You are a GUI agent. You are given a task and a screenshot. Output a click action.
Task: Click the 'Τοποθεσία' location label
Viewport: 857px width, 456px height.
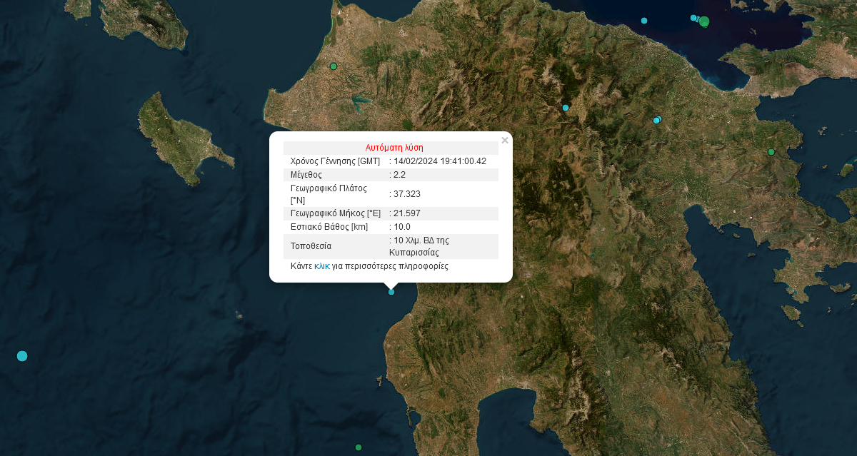click(311, 246)
